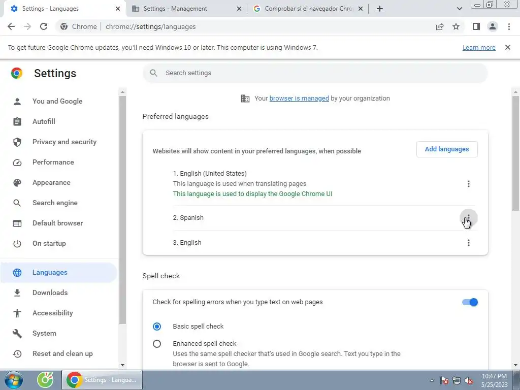Bookmark this page with the star icon

(456, 26)
